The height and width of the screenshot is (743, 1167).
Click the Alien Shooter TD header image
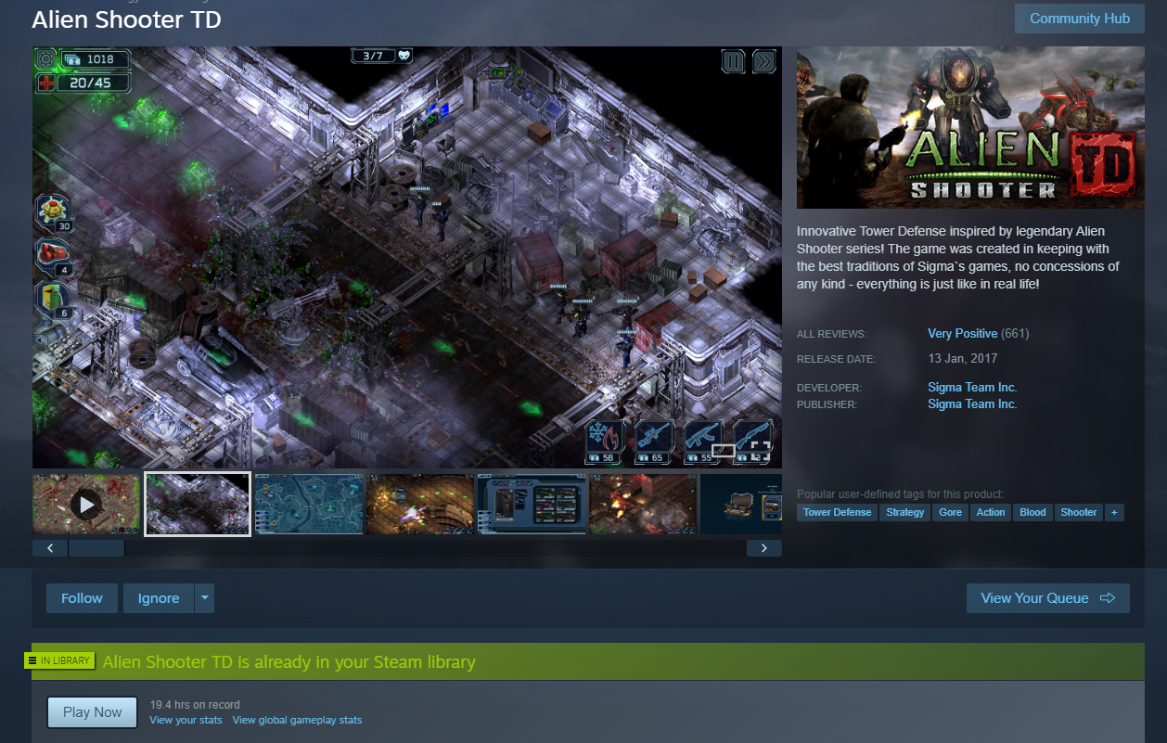click(969, 128)
